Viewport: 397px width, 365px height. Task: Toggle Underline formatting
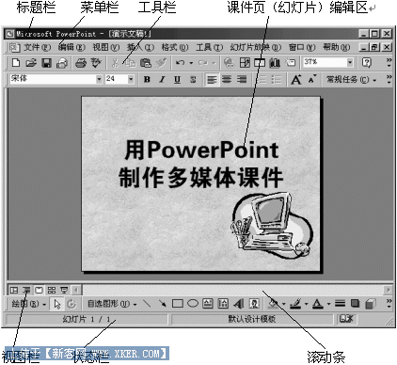(177, 80)
